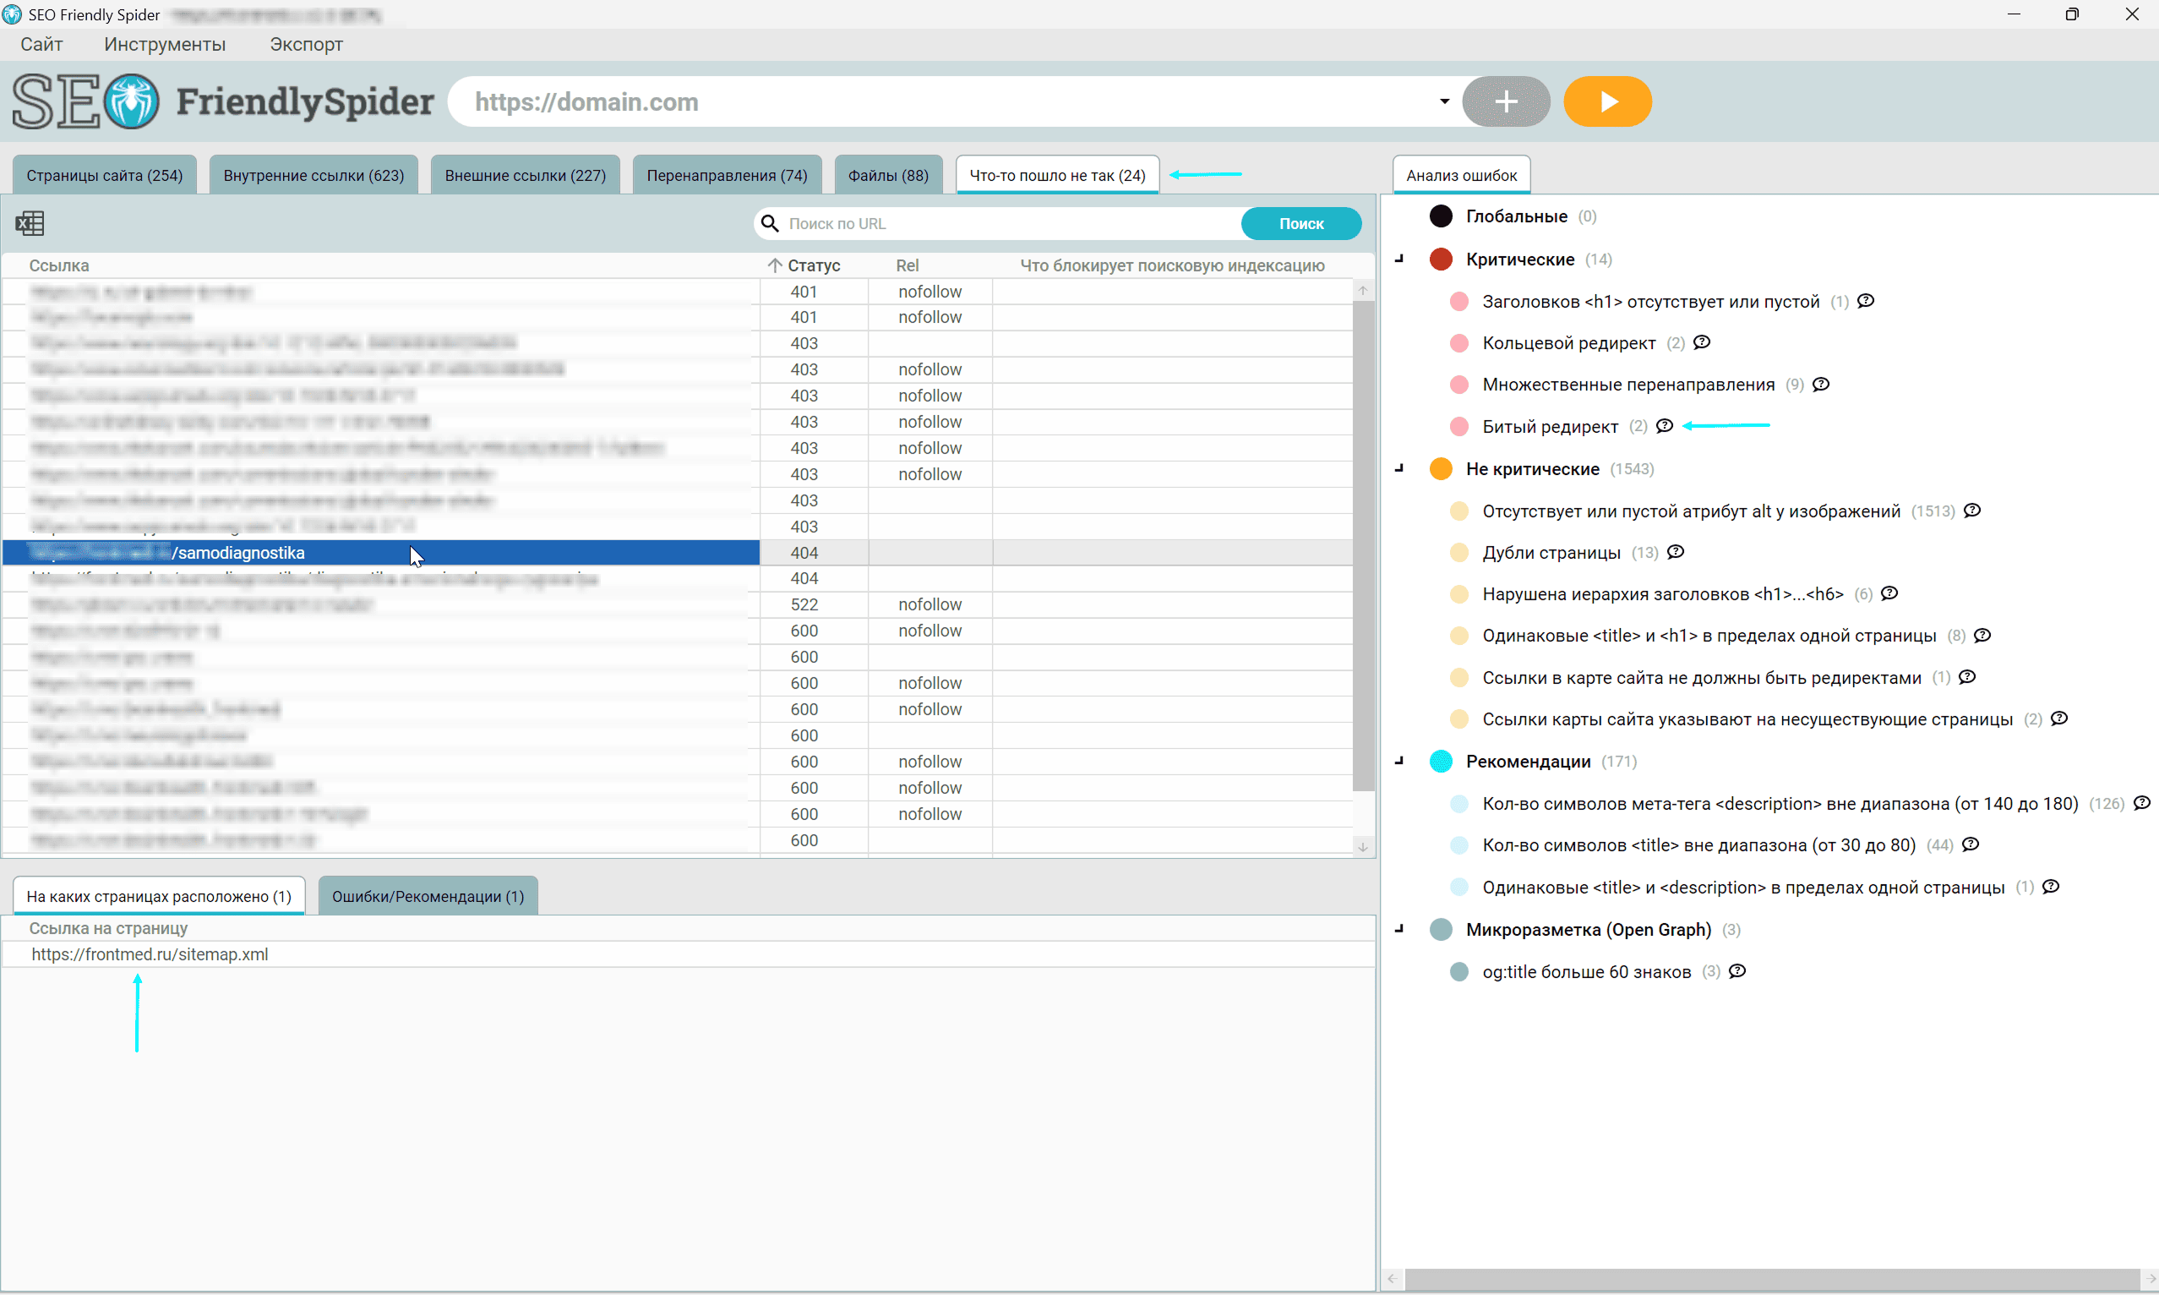Collapse the Критические error group
Image resolution: width=2159 pixels, height=1295 pixels.
1399,259
